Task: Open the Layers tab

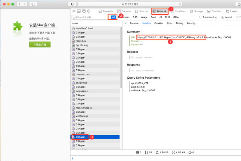Action: point(232,11)
